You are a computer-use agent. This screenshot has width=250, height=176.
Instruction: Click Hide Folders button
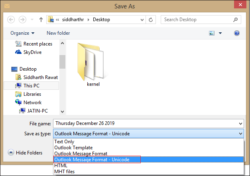coord(25,153)
